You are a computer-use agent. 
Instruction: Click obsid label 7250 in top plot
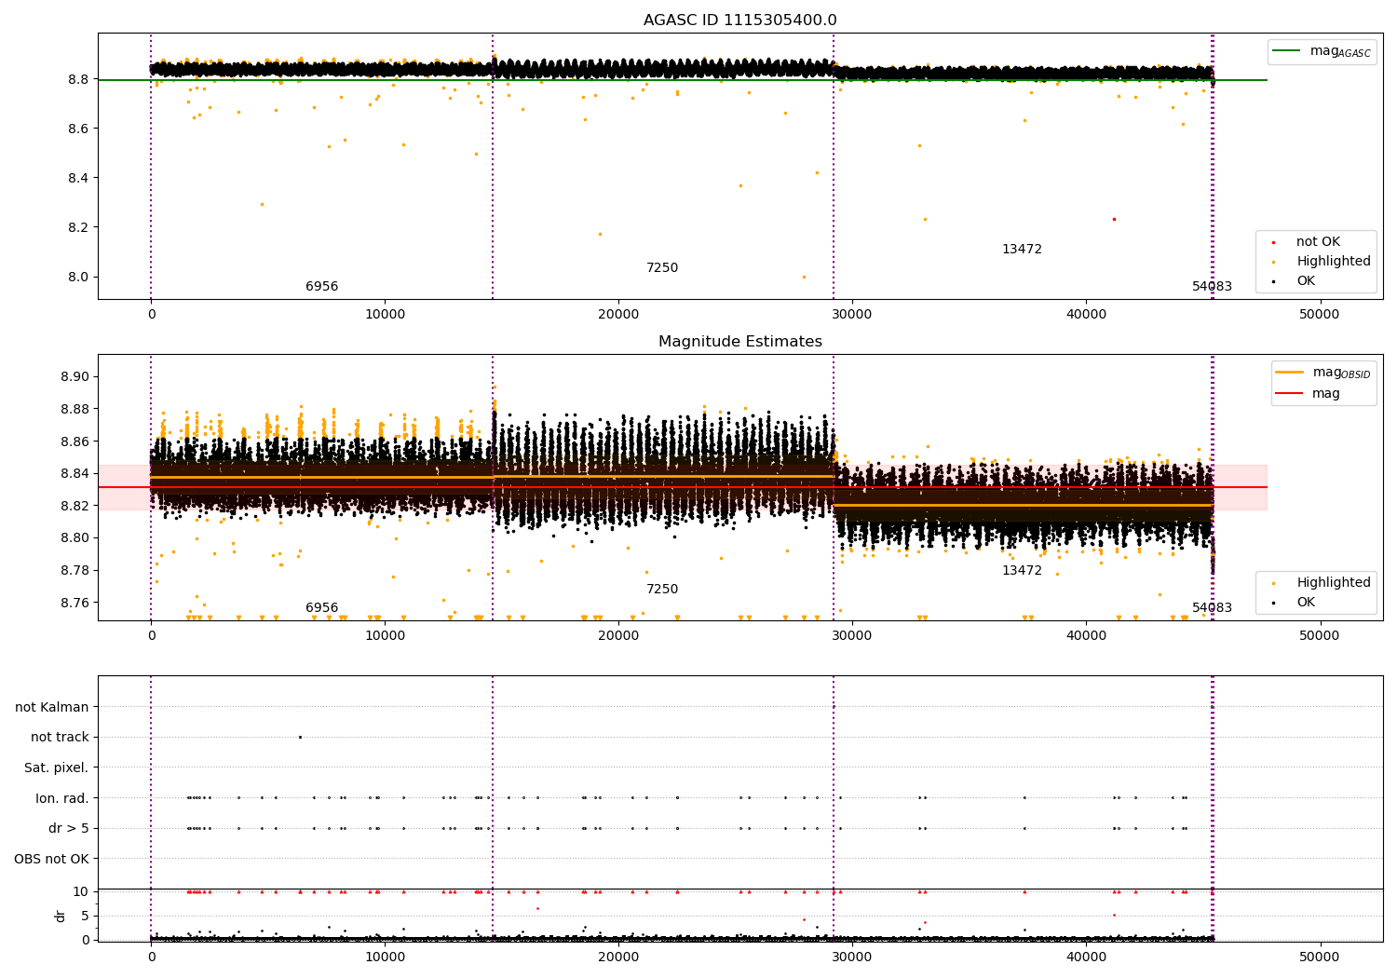(x=662, y=268)
